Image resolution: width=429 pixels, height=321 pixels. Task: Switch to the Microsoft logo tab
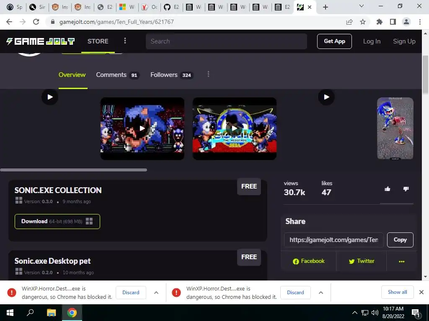click(127, 7)
